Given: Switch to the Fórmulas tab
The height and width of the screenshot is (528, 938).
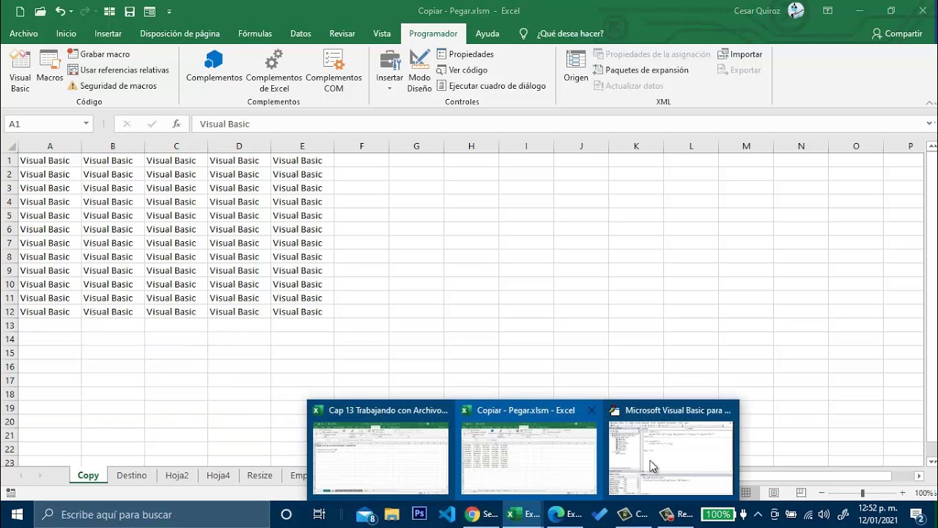Looking at the screenshot, I should (255, 34).
